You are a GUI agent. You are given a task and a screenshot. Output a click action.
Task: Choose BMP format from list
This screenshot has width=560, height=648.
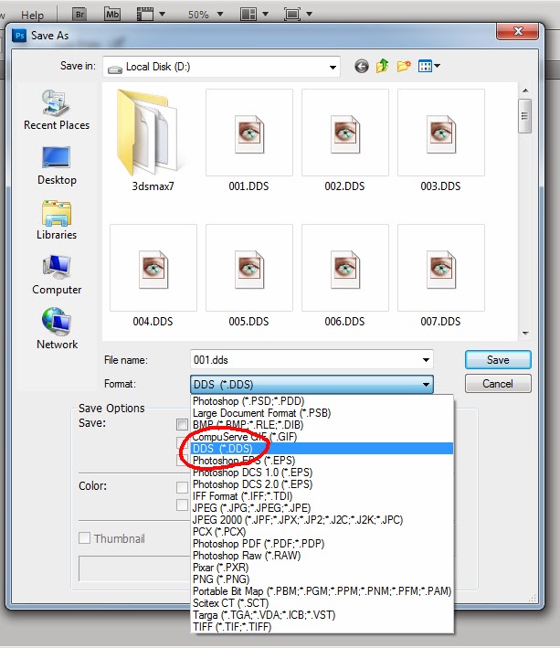point(322,425)
